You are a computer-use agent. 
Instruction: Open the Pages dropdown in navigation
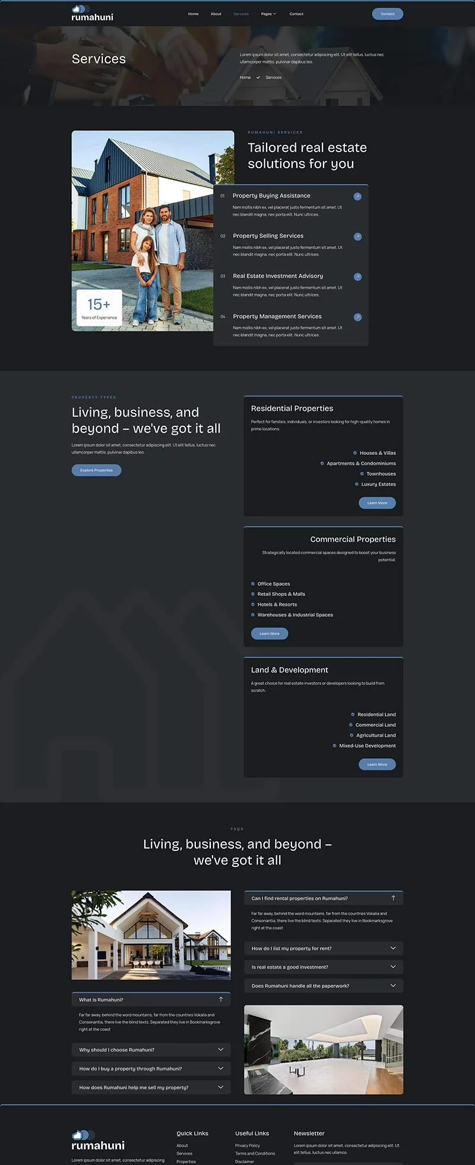point(268,14)
